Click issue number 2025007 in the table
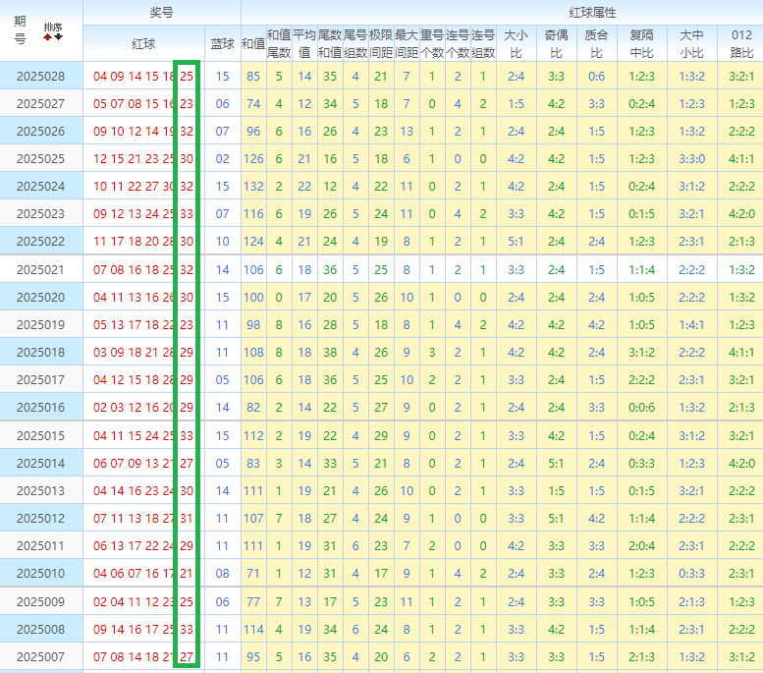The image size is (763, 673). (x=40, y=657)
